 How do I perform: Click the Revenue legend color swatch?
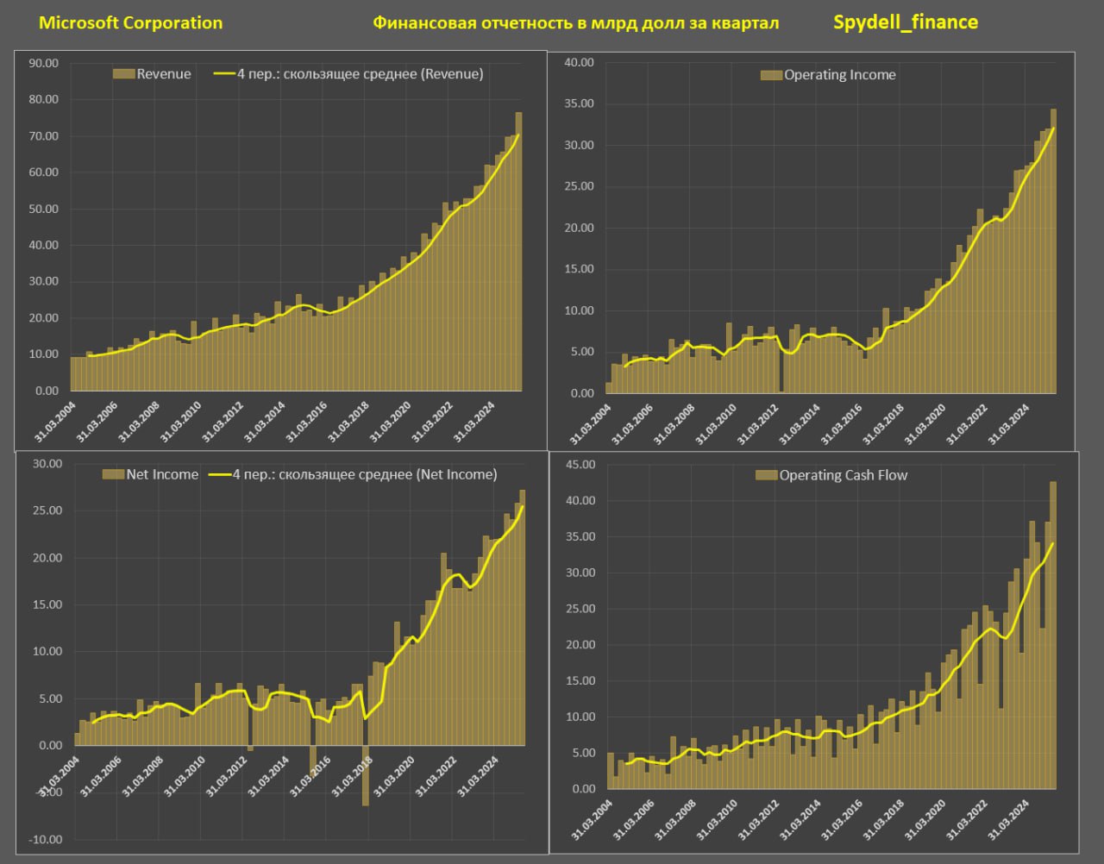123,74
